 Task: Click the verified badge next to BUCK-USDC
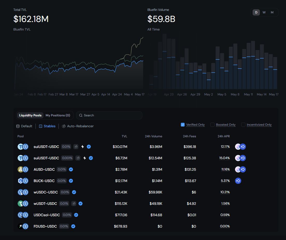coord(71,181)
